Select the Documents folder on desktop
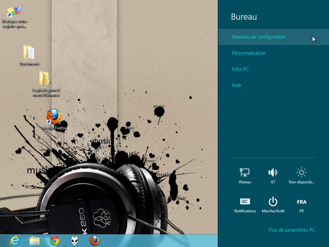 29,55
